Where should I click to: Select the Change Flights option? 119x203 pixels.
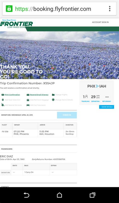coord(61,95)
